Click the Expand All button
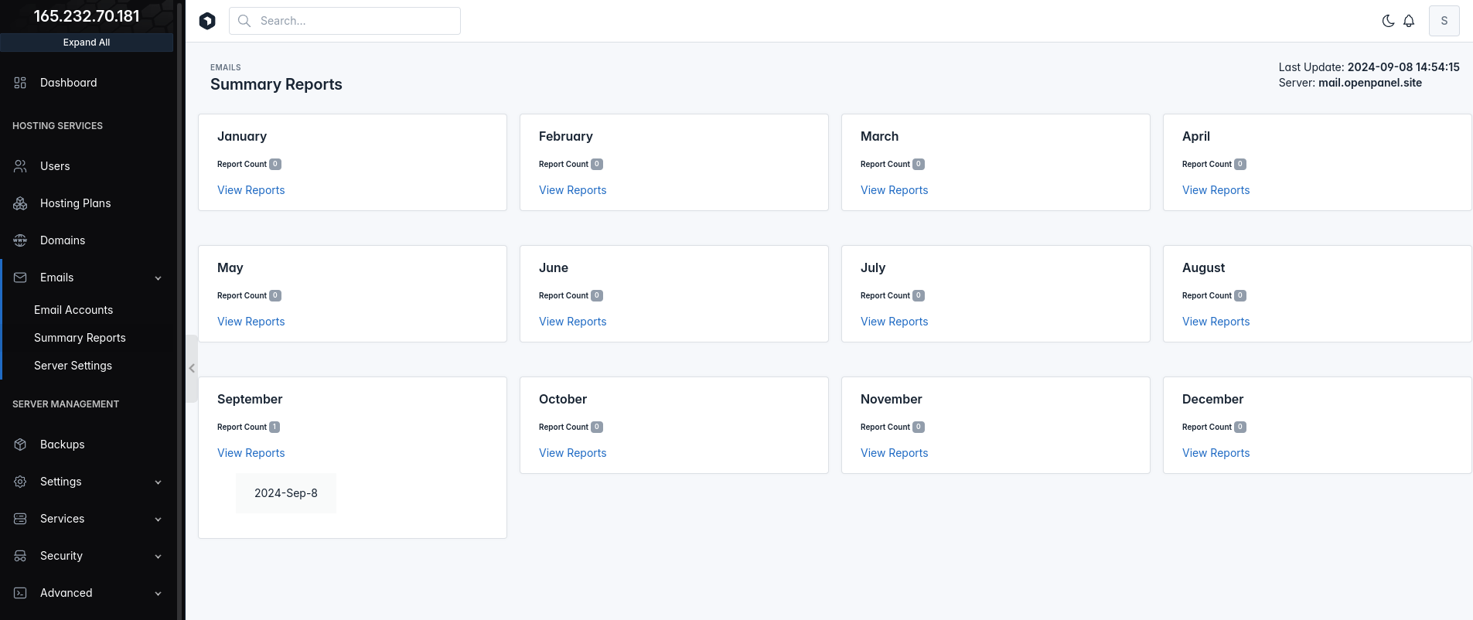 tap(87, 43)
